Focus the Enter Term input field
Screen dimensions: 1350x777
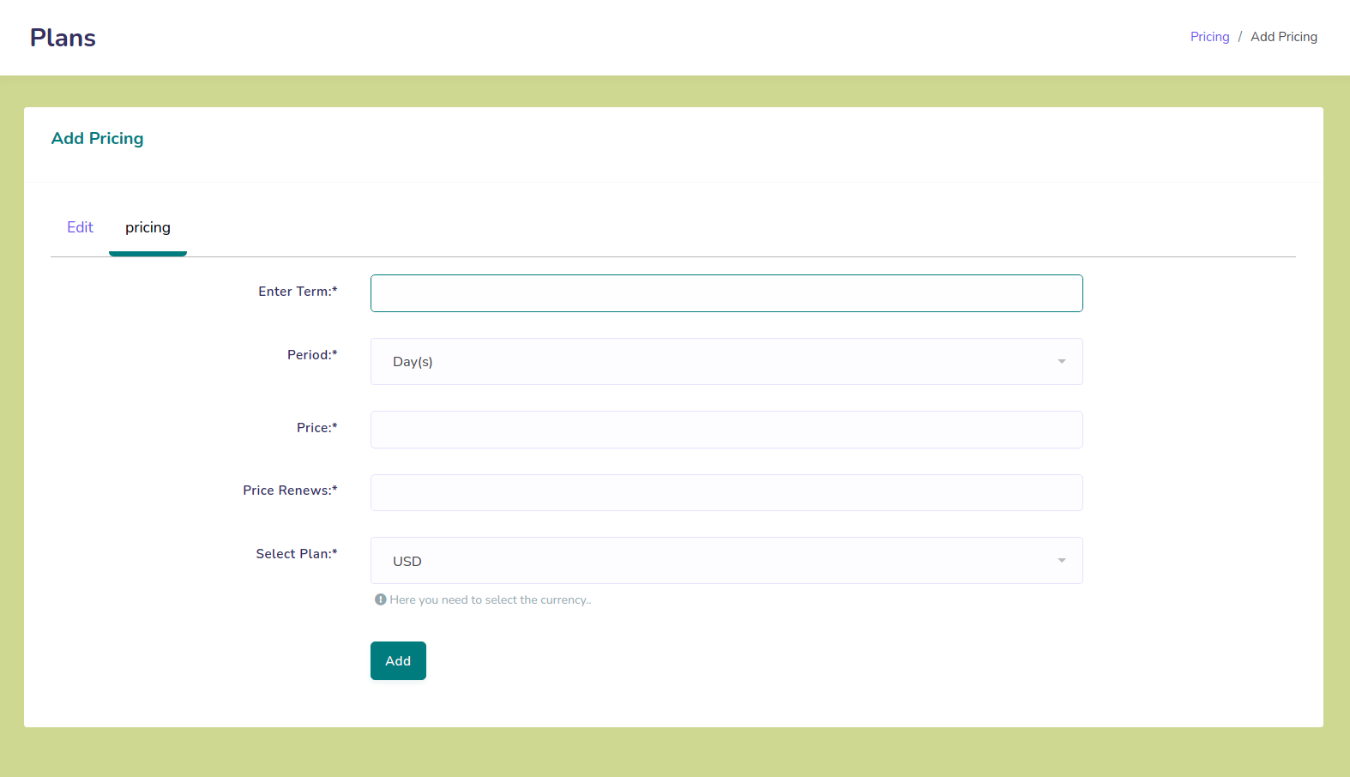[x=726, y=293]
